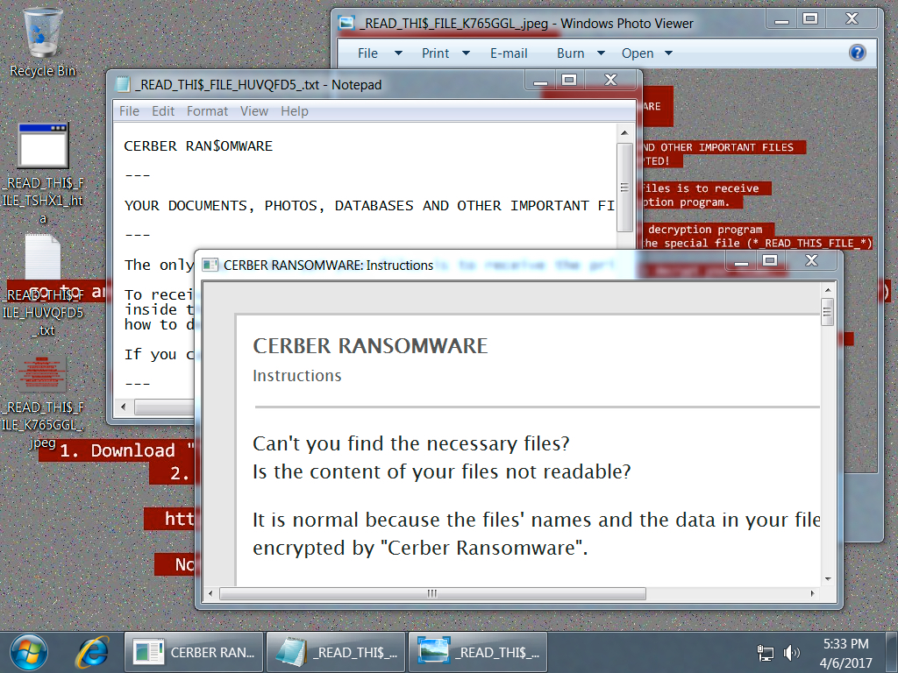Click the Windows Start orb
The height and width of the screenshot is (673, 898).
tap(29, 652)
